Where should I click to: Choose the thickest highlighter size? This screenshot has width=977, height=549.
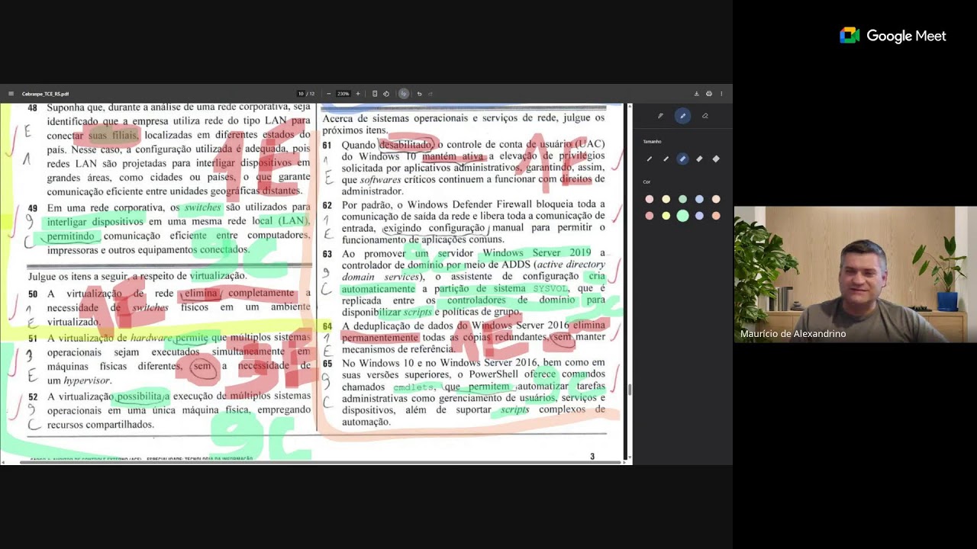coord(716,159)
